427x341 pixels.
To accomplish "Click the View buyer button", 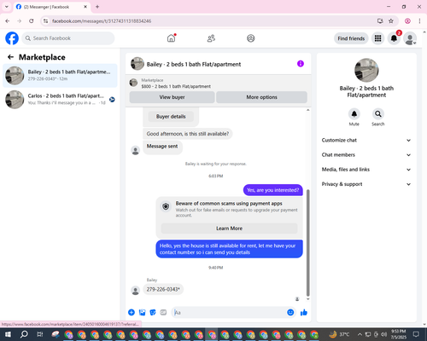I will pos(172,97).
